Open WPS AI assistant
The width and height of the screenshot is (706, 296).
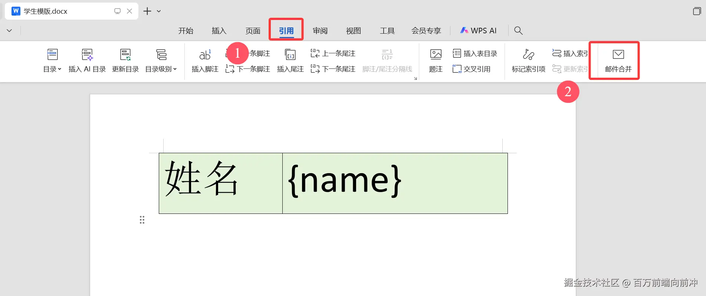479,31
